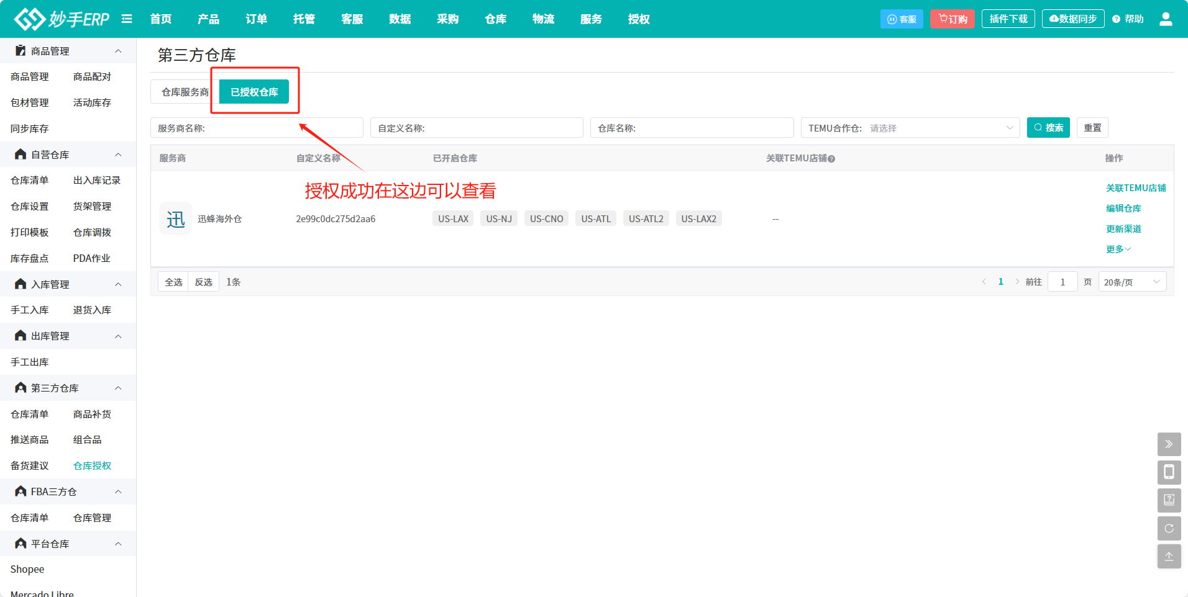The image size is (1188, 597).
Task: Open 授权 in top navigation
Action: coord(639,19)
